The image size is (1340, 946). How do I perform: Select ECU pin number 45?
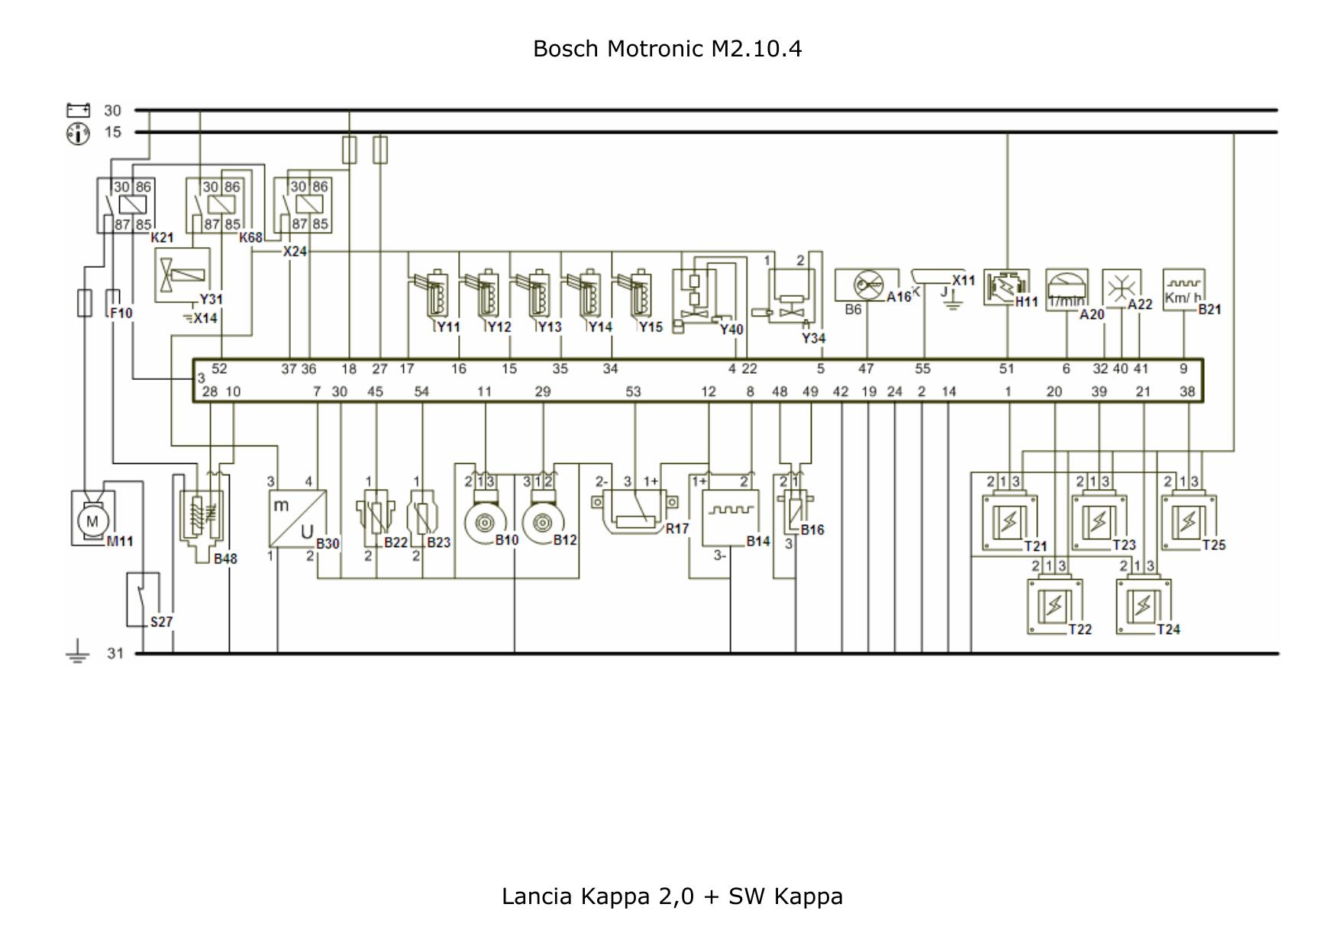click(375, 391)
